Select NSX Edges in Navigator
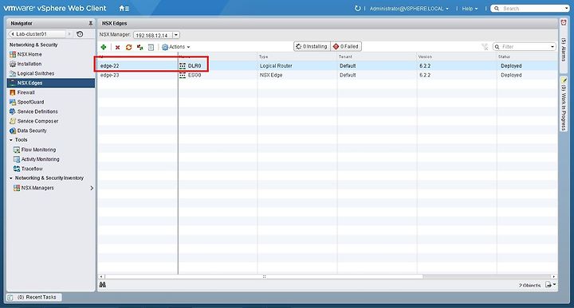Screen dimensions: 574x308 pos(51,83)
